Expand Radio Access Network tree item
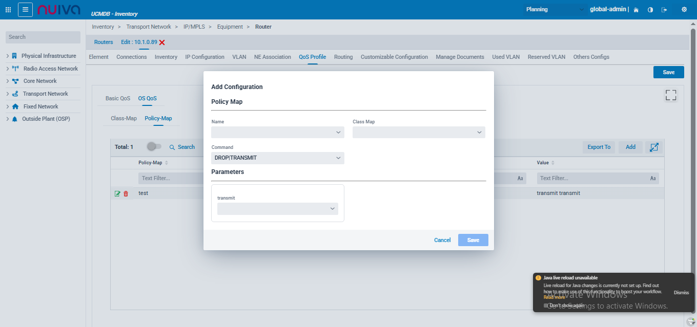This screenshot has width=697, height=327. (8, 69)
